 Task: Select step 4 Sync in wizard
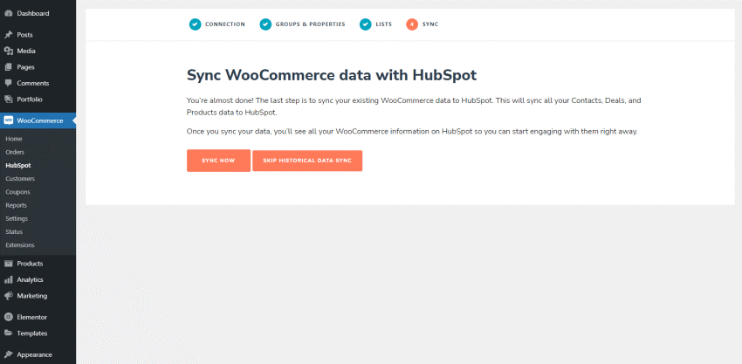coord(423,24)
